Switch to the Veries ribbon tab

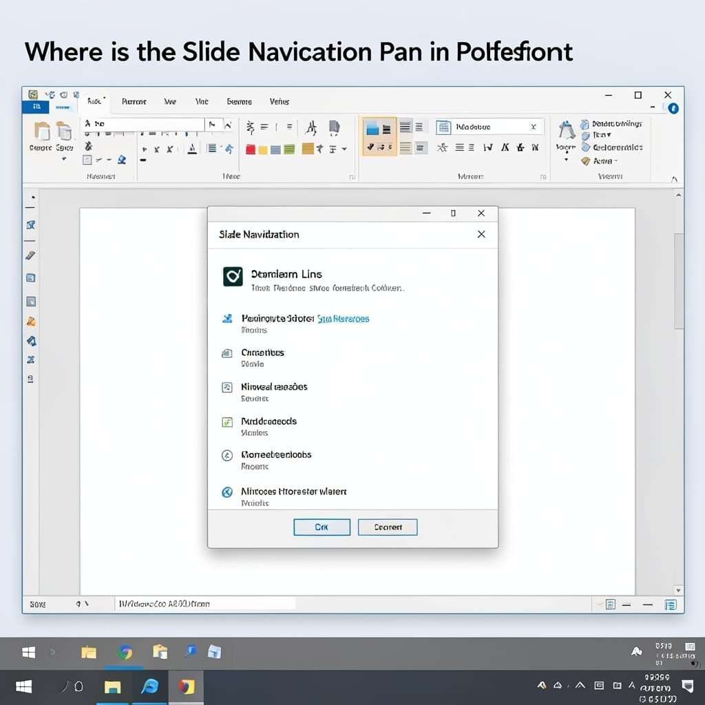click(x=280, y=102)
